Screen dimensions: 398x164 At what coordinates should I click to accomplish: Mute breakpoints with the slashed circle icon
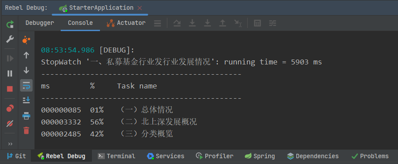click(x=10, y=123)
